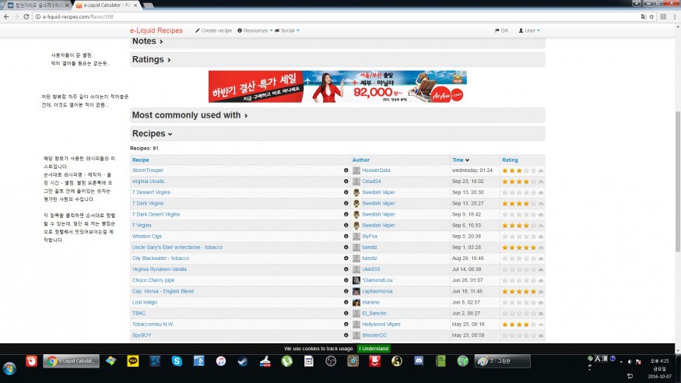Open the Cloud24 author profile
The height and width of the screenshot is (383, 681).
pos(371,181)
